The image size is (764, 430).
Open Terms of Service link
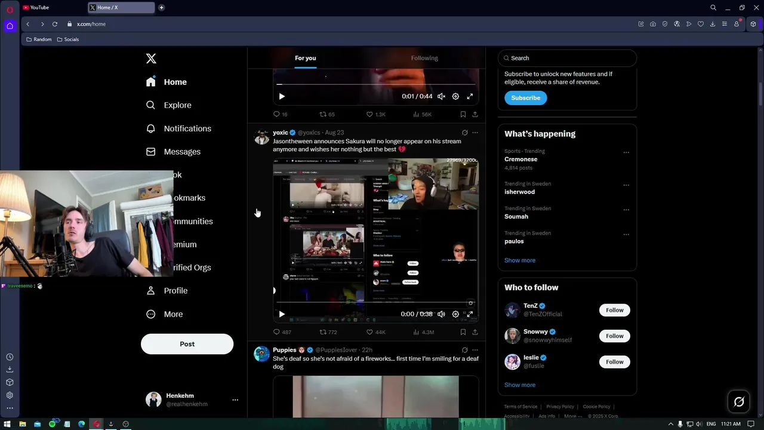click(520, 407)
